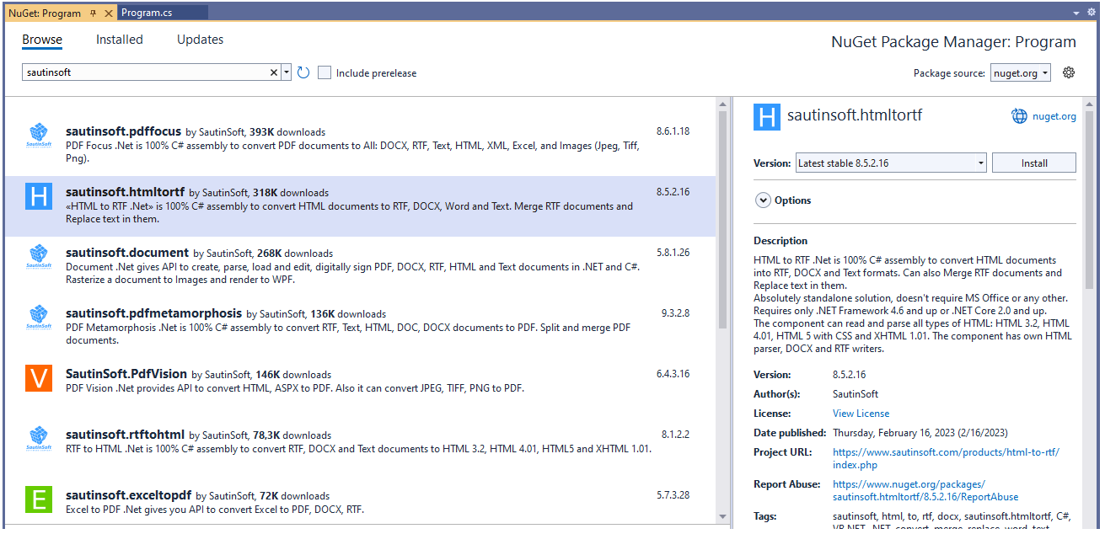The width and height of the screenshot is (1105, 534).
Task: Install the sautinsoft.htmltortf package
Action: pyautogui.click(x=1033, y=162)
